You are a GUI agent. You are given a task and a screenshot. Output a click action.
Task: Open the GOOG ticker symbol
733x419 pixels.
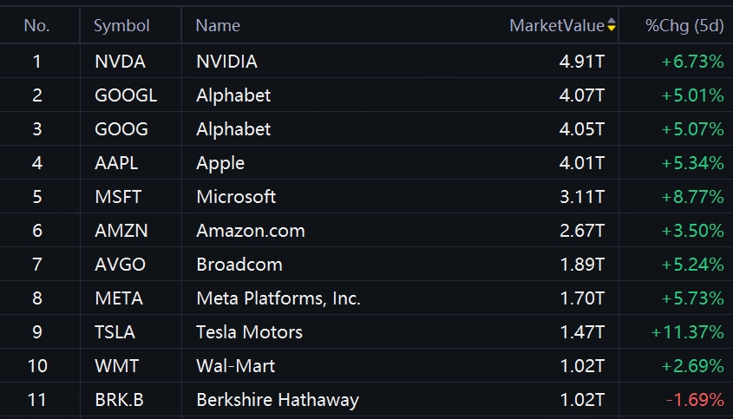[121, 129]
